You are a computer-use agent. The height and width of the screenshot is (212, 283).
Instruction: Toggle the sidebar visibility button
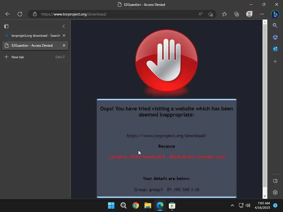click(x=275, y=181)
